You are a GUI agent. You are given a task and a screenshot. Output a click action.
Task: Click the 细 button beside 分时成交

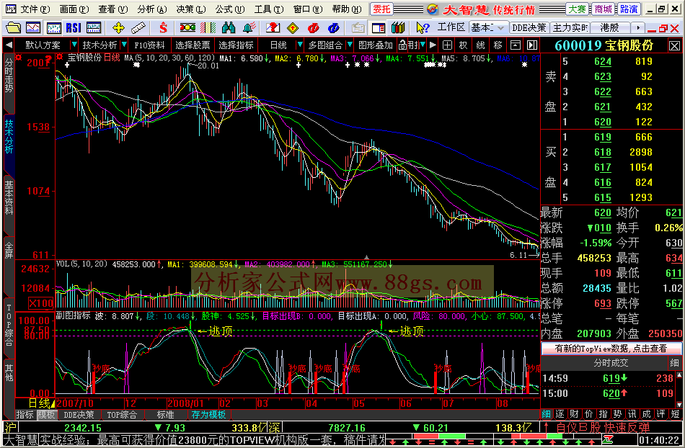[674, 363]
